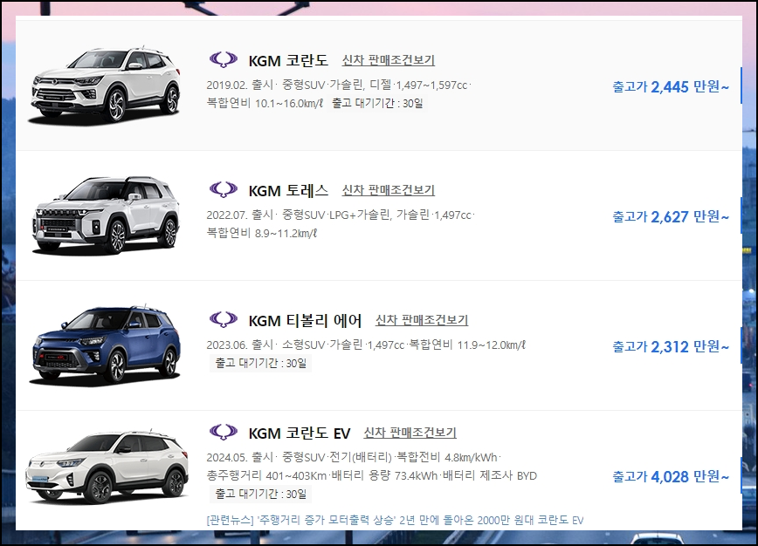Open the KGM 티볼리 에어 model title
758x546 pixels.
tap(305, 321)
